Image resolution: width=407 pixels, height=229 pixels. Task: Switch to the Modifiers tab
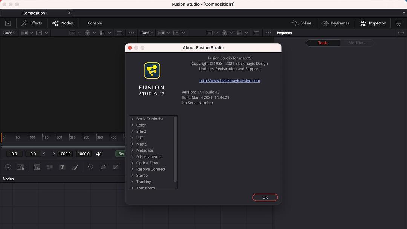click(x=357, y=43)
